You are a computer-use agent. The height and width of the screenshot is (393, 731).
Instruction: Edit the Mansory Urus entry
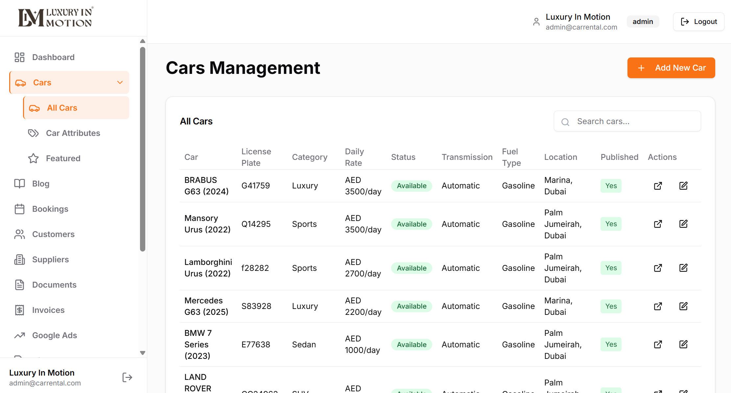click(x=683, y=224)
